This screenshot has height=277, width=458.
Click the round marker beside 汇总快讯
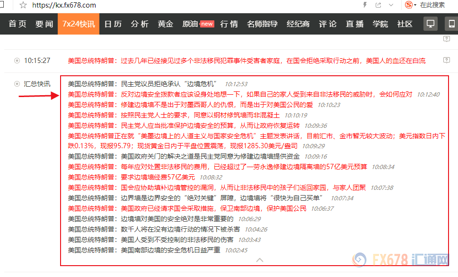[17, 84]
